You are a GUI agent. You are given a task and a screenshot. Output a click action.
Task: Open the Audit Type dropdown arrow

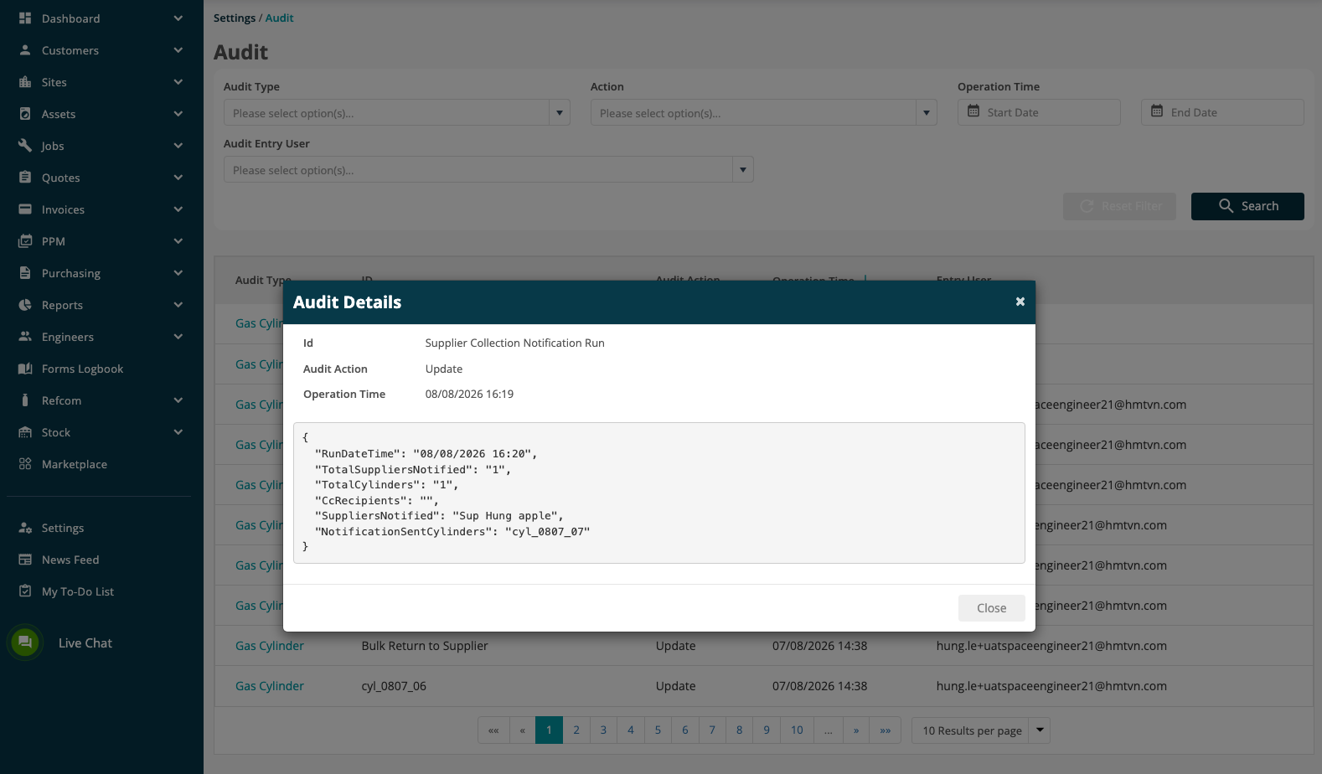click(560, 112)
